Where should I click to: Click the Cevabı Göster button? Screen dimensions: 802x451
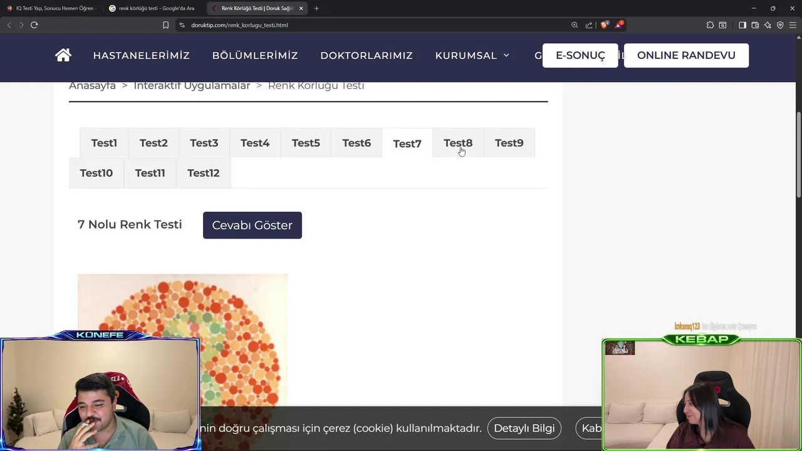pyautogui.click(x=253, y=225)
